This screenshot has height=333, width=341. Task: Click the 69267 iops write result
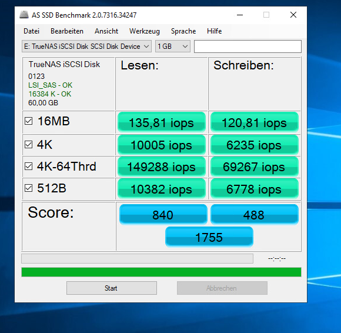(254, 166)
